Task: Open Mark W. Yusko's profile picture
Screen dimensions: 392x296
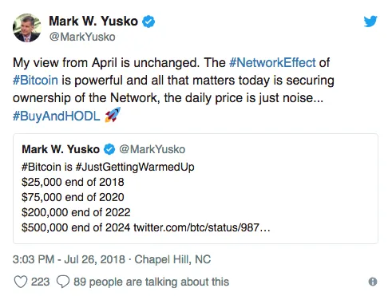Action: 27,28
